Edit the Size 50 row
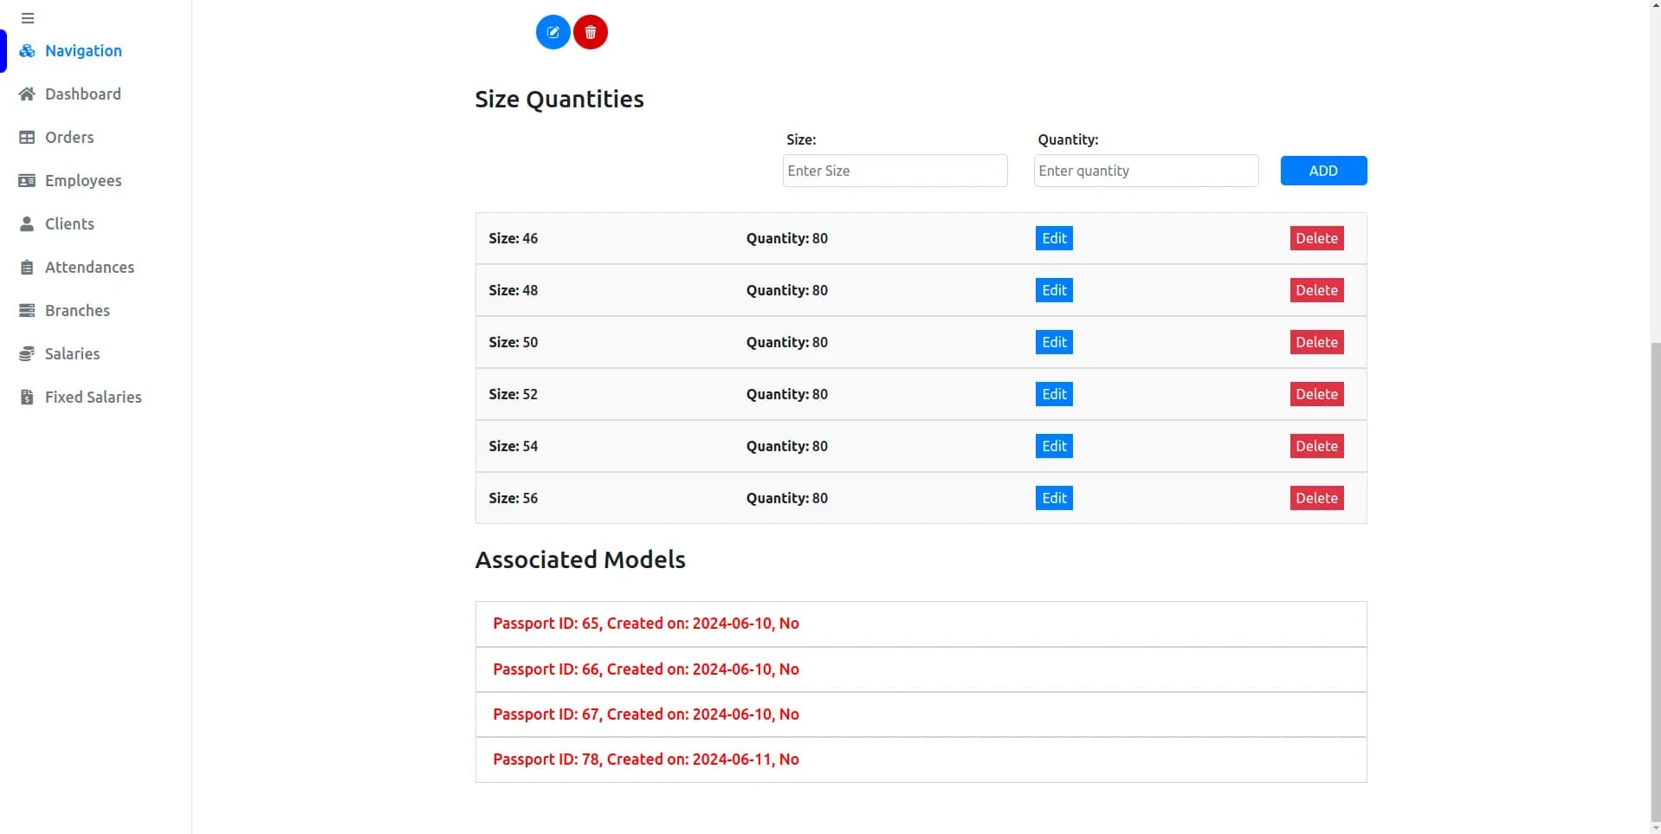Viewport: 1661px width, 834px height. pyautogui.click(x=1054, y=342)
